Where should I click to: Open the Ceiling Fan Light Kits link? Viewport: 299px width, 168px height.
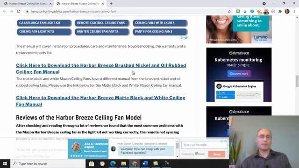click(44, 32)
